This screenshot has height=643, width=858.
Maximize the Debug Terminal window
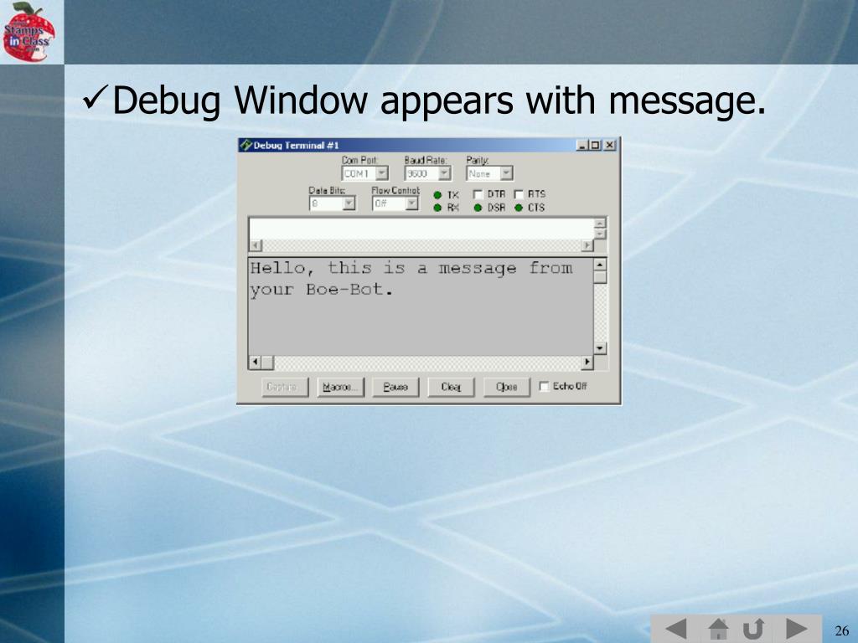[595, 145]
